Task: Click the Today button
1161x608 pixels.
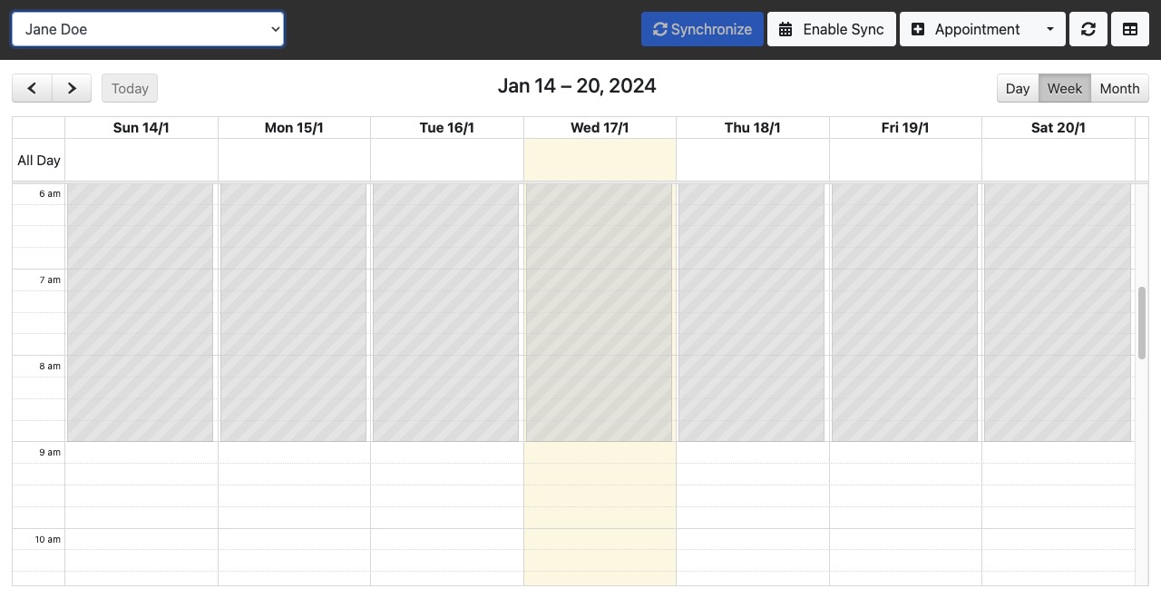Action: point(129,88)
